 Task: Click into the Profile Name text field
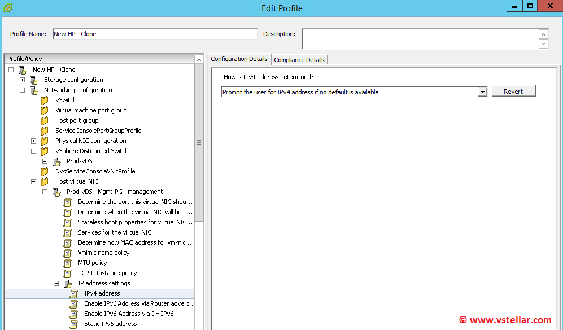[x=155, y=34]
